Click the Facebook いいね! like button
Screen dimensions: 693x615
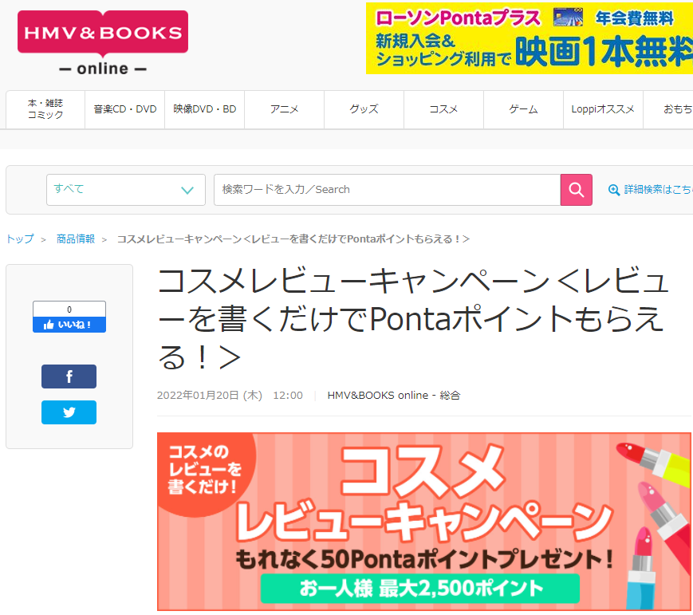tap(69, 325)
